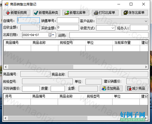Focus the 实收金额 field
This screenshot has width=152, height=124.
coord(68,28)
